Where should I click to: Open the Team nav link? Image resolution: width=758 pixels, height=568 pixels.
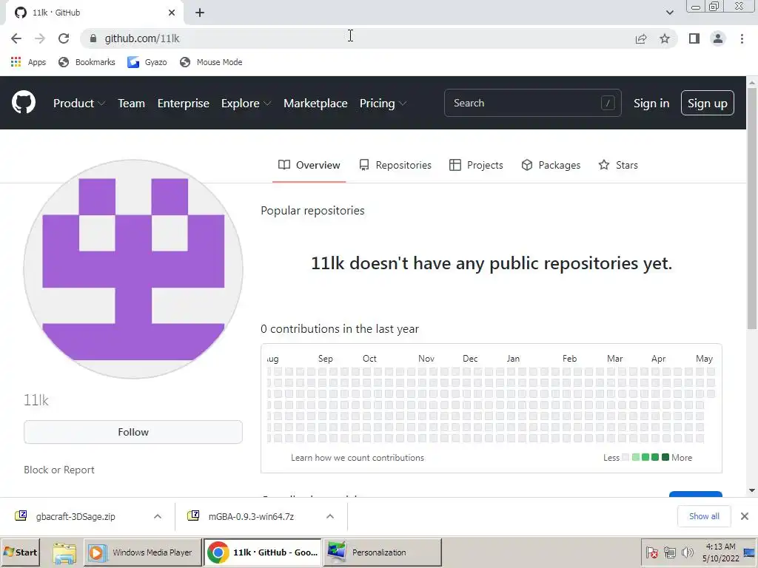132,104
